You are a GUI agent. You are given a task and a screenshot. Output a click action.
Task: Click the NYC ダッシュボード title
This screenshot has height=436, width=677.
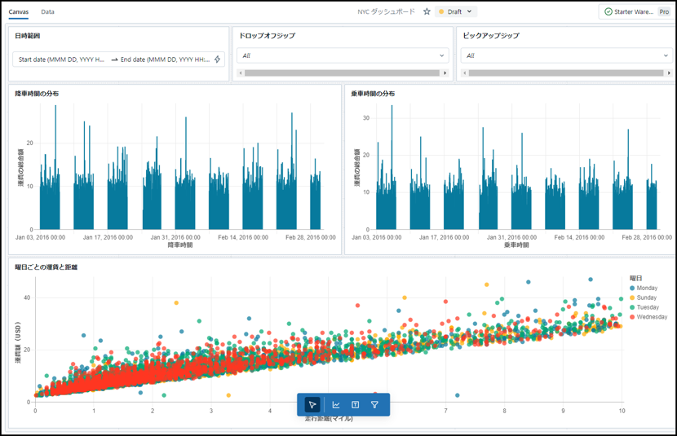coord(386,12)
